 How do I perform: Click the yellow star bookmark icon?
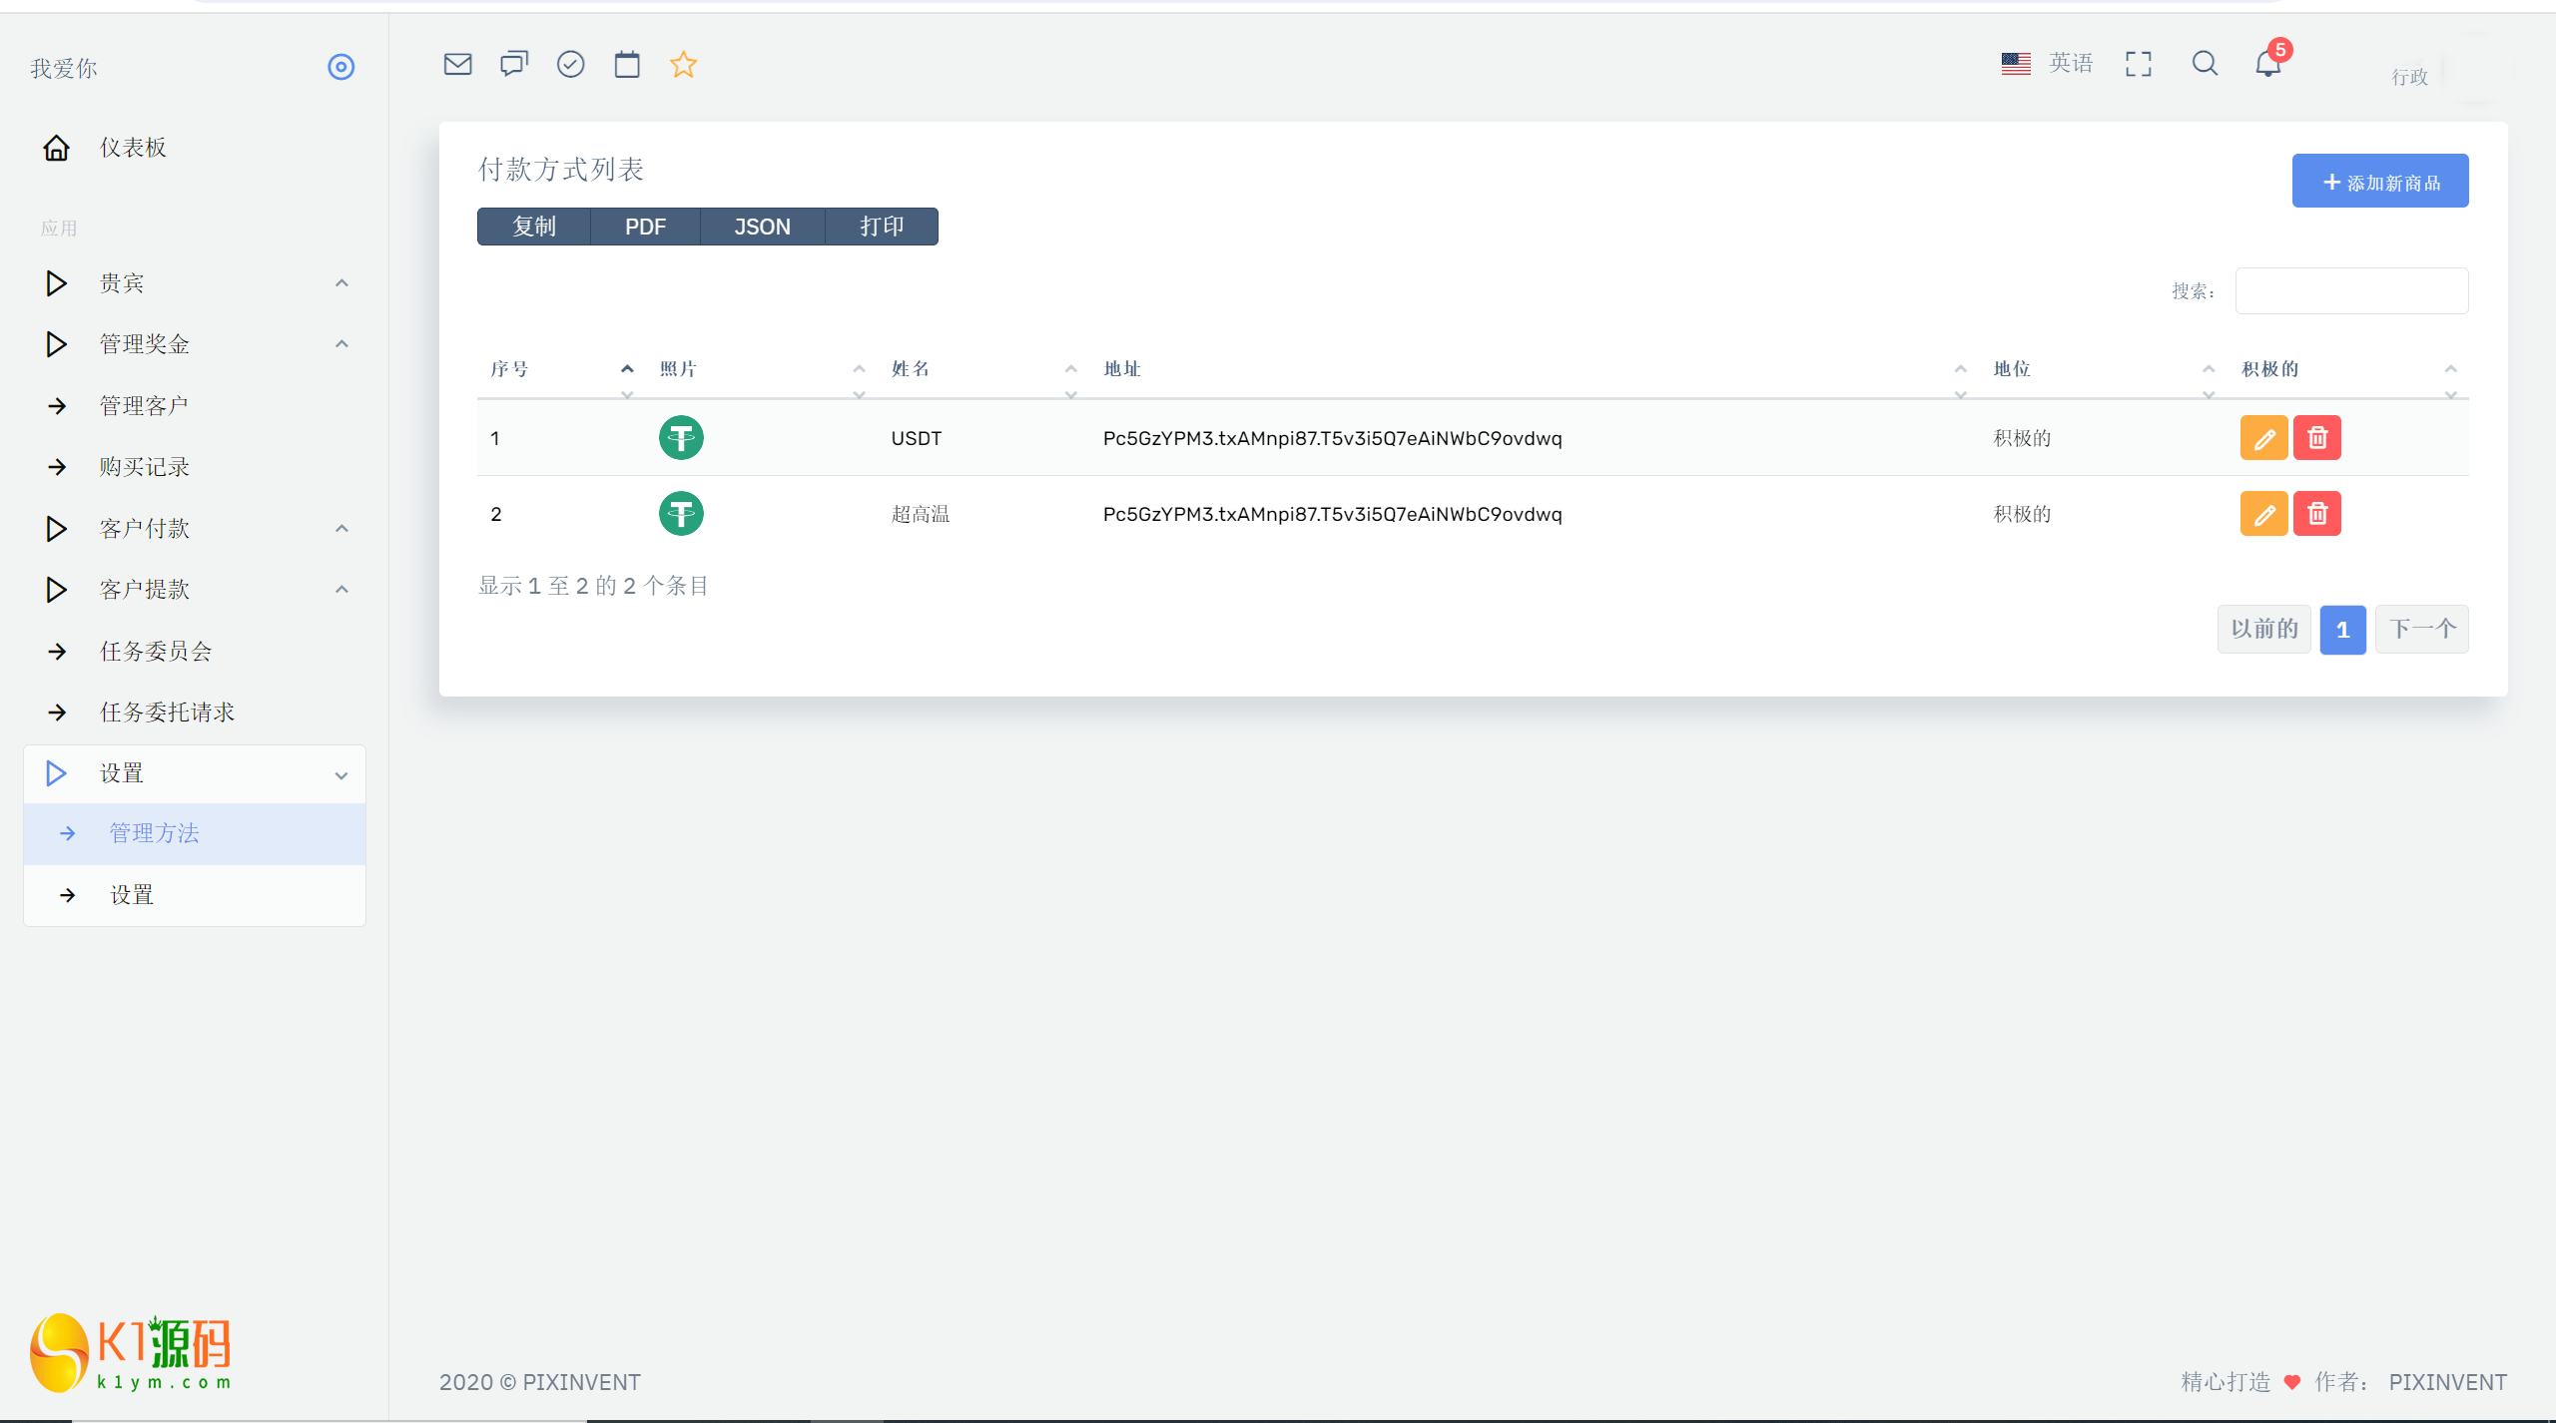[683, 64]
